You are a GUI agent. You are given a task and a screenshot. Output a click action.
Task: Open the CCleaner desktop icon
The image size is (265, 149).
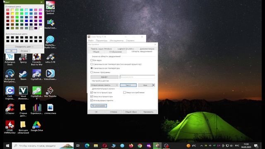10,109
